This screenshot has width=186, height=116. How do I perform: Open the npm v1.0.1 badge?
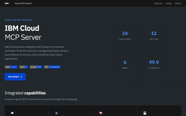(x=11, y=67)
